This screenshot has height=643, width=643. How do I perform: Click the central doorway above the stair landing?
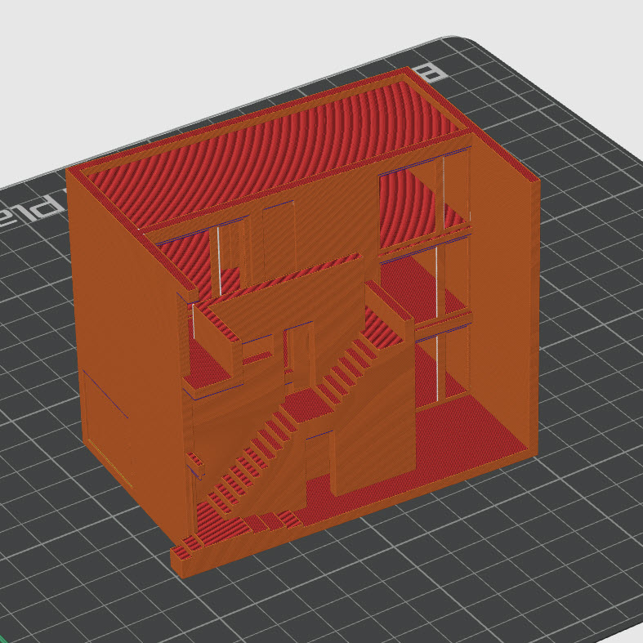(299, 353)
